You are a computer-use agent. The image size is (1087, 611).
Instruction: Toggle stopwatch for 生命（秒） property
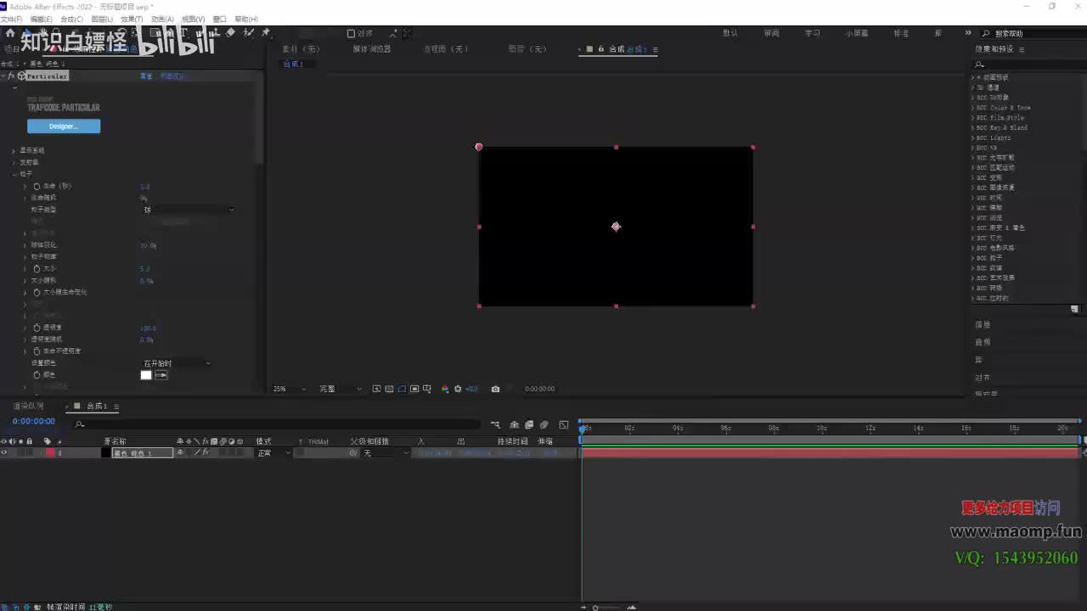coord(37,186)
